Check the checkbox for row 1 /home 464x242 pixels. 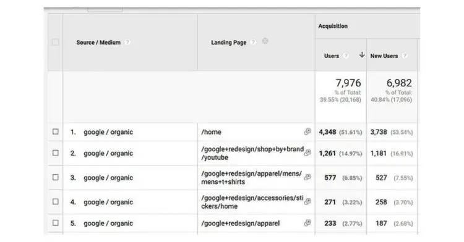click(55, 131)
